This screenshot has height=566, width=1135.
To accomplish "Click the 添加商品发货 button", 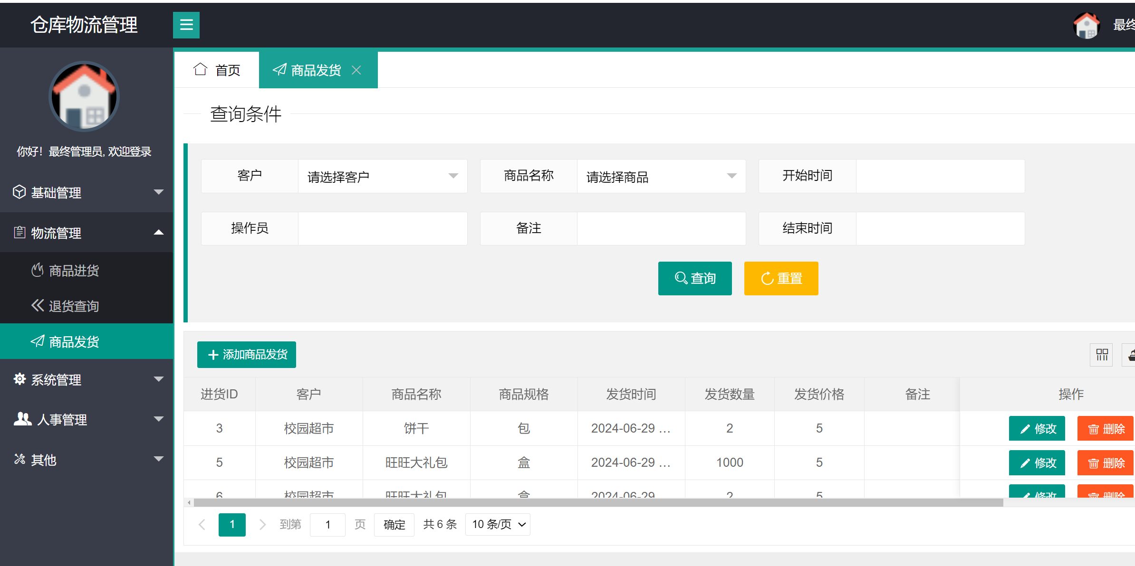I will point(247,355).
